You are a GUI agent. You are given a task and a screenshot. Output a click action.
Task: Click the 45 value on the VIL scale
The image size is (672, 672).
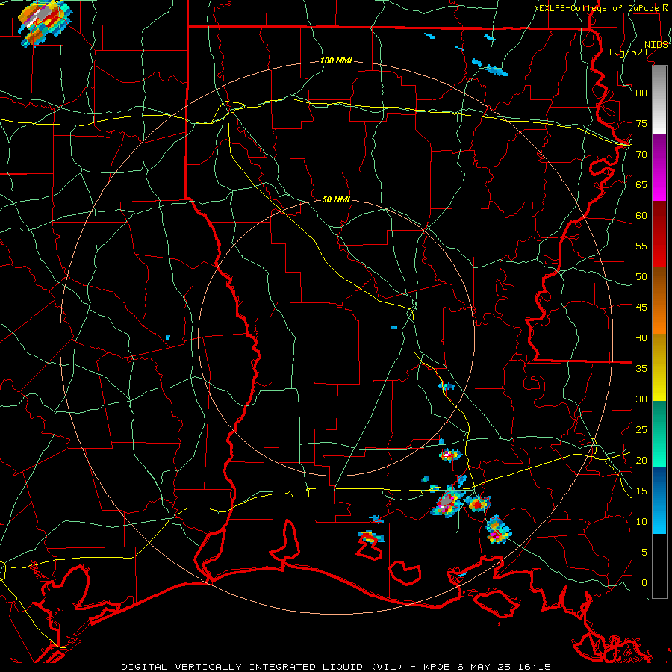(641, 308)
